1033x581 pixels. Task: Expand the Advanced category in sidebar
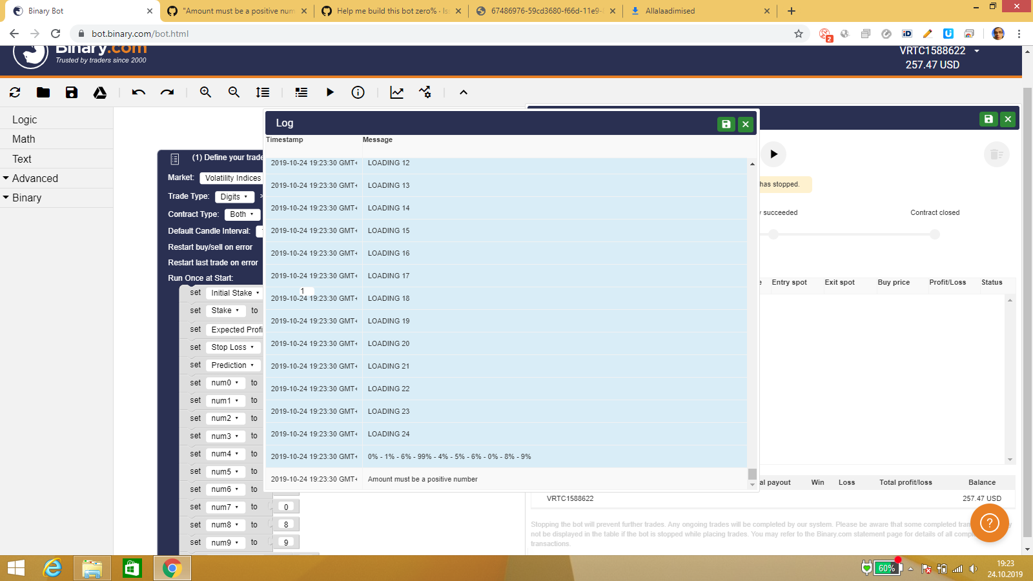36,178
